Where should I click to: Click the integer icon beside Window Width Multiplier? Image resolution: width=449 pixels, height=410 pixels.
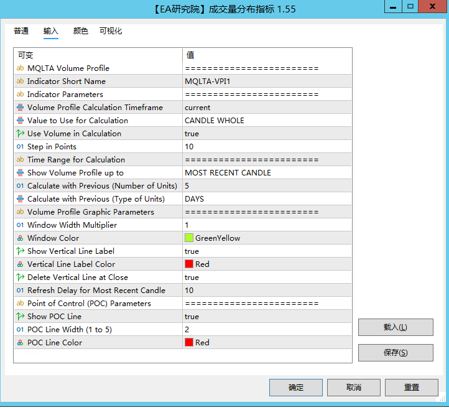point(20,225)
